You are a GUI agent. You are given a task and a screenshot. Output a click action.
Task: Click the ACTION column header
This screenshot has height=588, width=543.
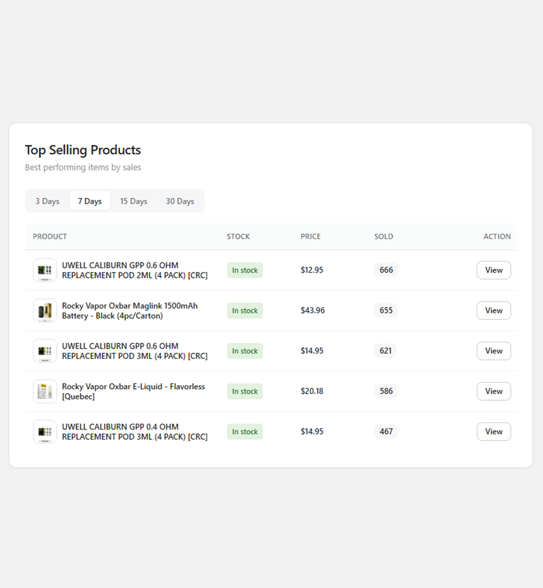tap(497, 237)
